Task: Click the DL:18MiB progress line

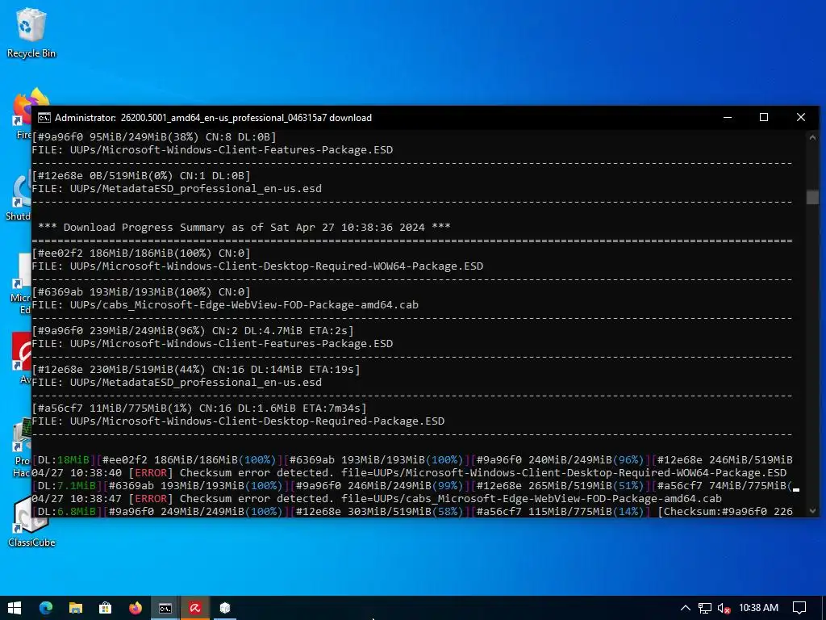Action: [x=412, y=459]
